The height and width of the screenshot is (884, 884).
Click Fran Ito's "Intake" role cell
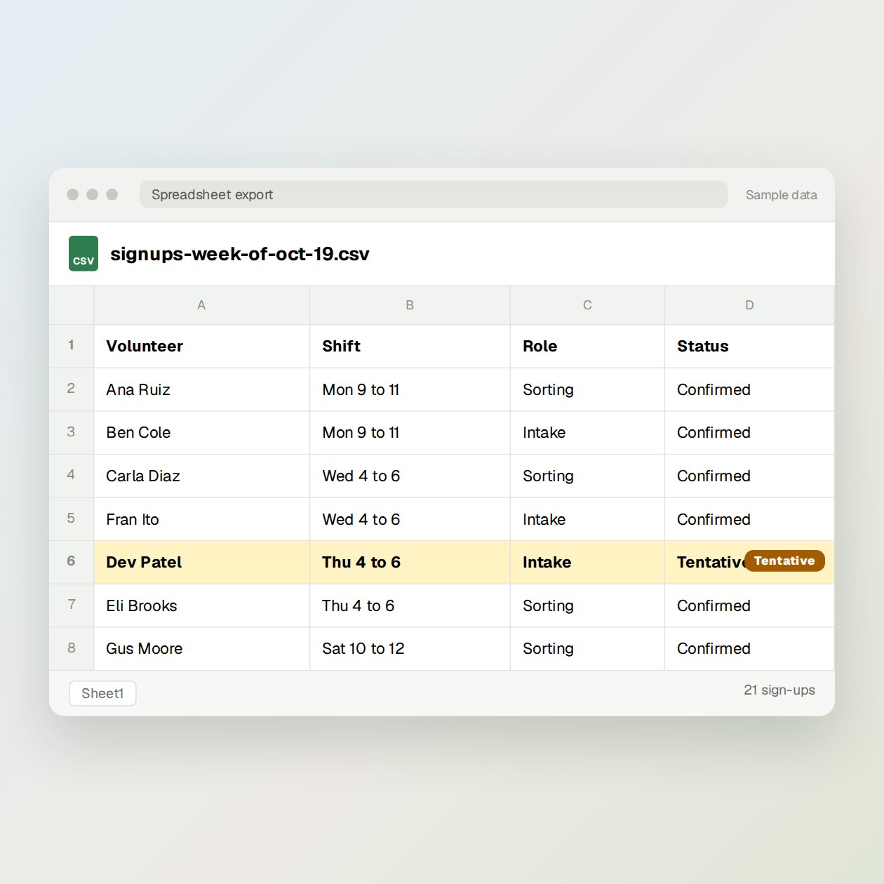[x=587, y=519]
